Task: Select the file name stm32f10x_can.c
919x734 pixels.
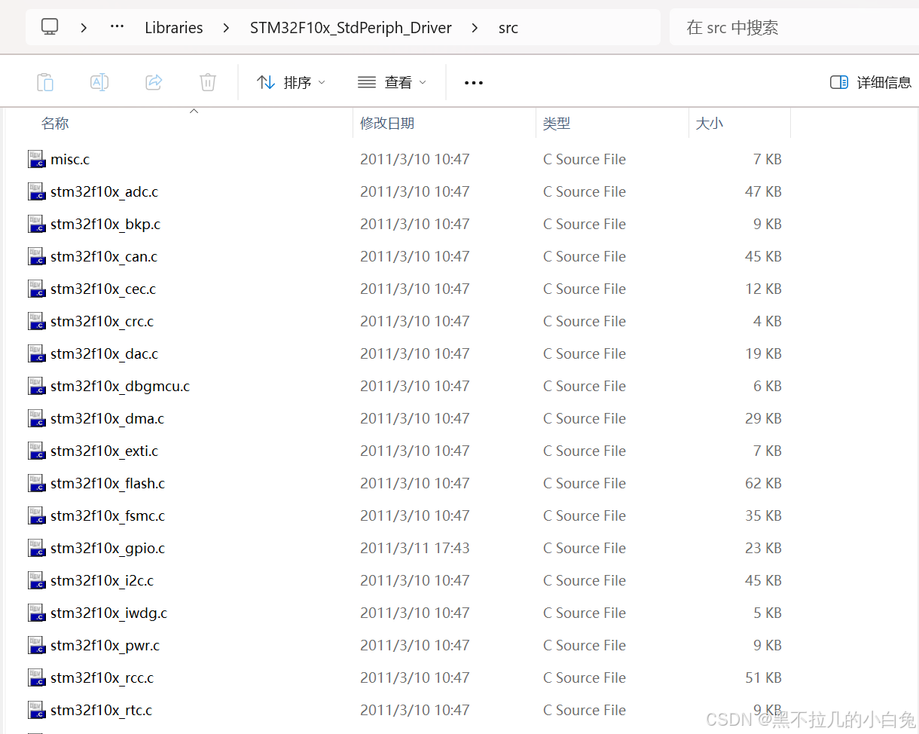Action: coord(104,256)
